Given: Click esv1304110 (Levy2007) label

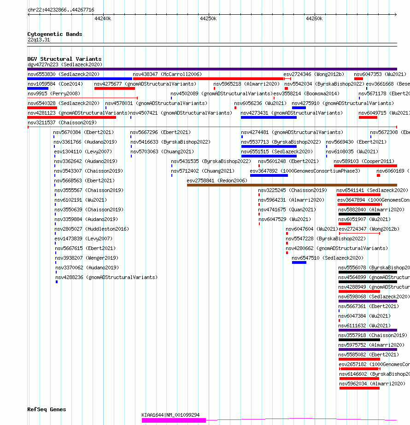Looking at the screenshot, I should [83, 151].
